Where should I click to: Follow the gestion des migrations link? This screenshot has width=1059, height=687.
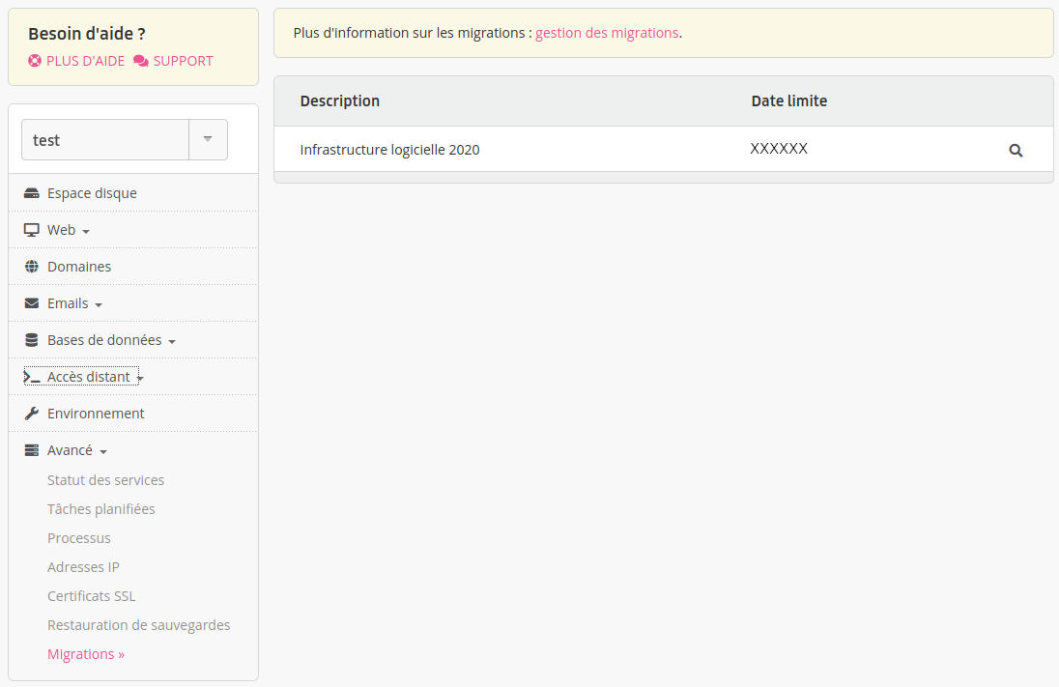point(607,32)
